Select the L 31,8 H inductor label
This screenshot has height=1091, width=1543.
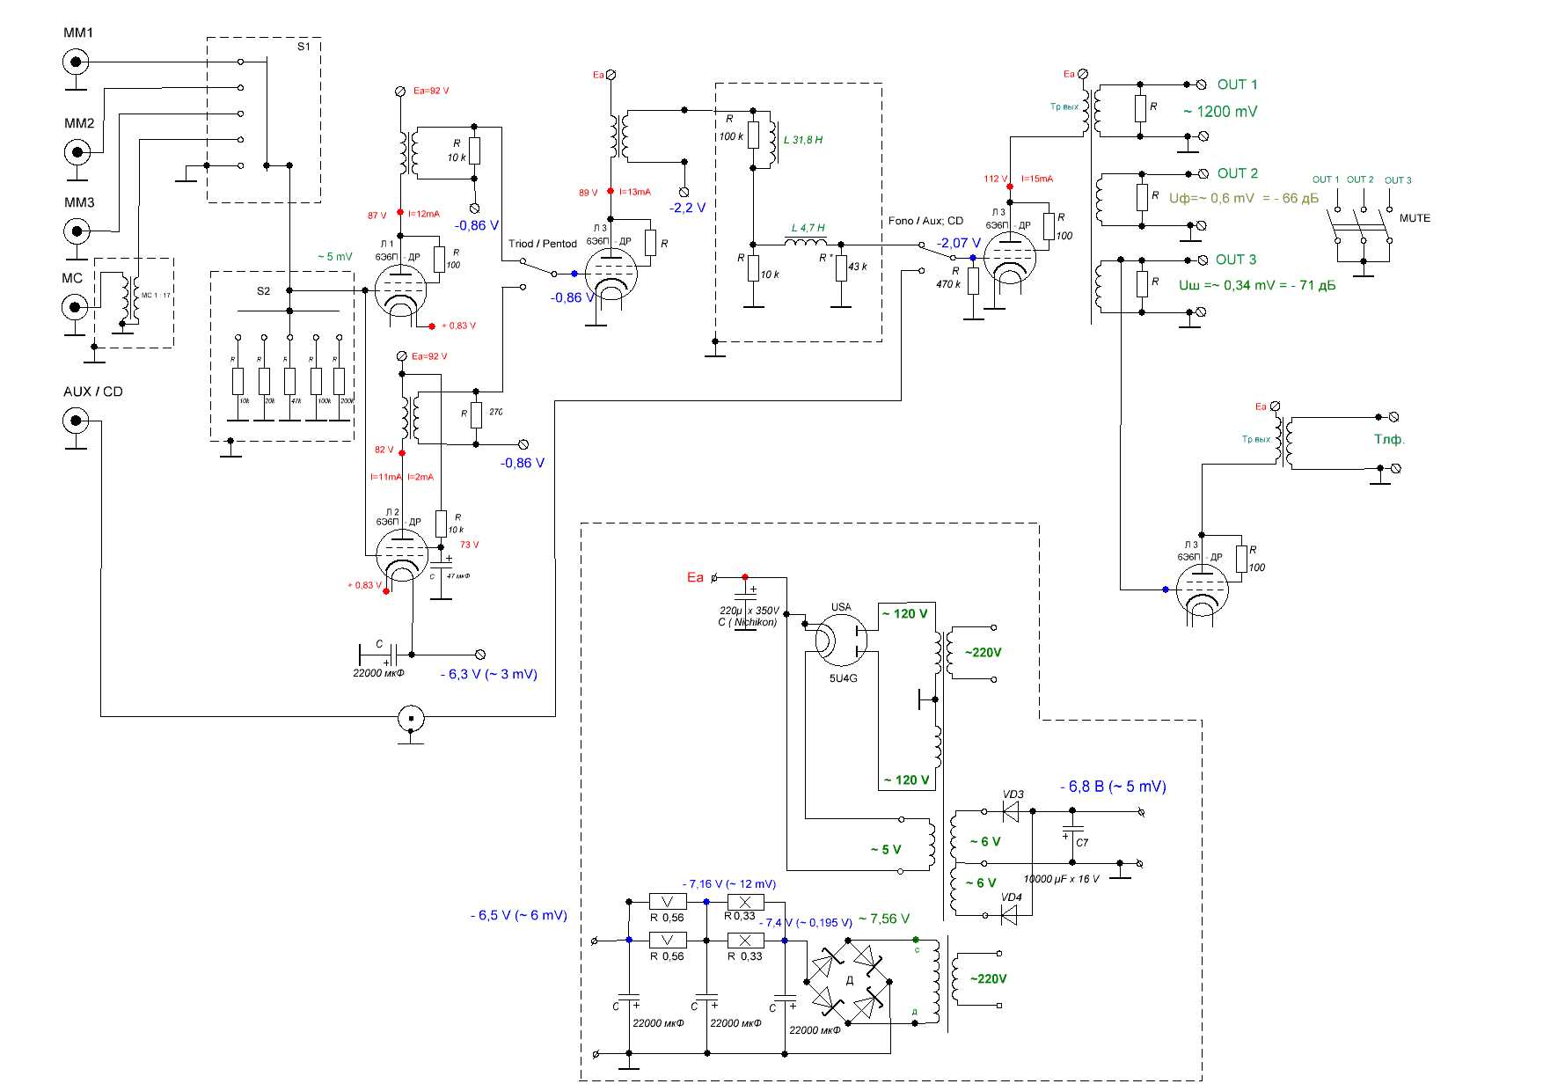(802, 140)
